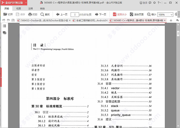The image size is (180, 128).
Task: Open the page thumbnails sidebar icon
Action: (4, 33)
